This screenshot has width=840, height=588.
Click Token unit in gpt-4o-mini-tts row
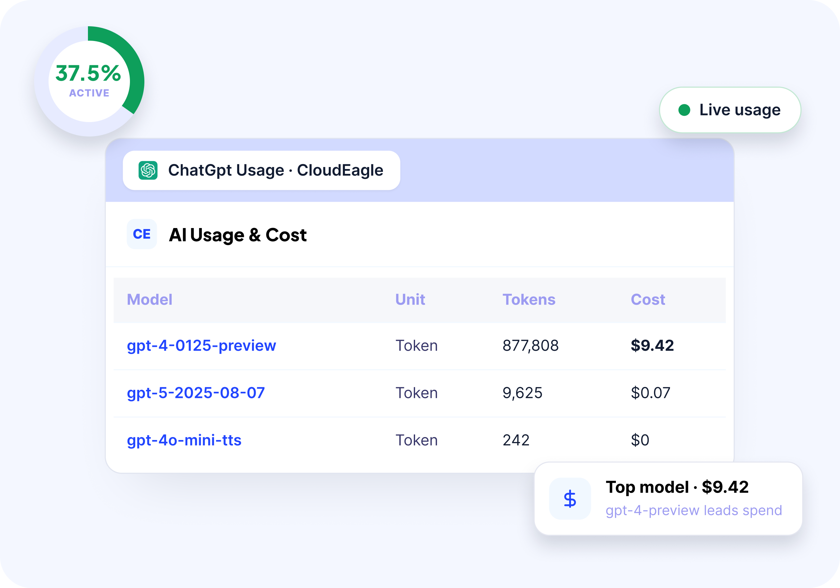pos(416,440)
